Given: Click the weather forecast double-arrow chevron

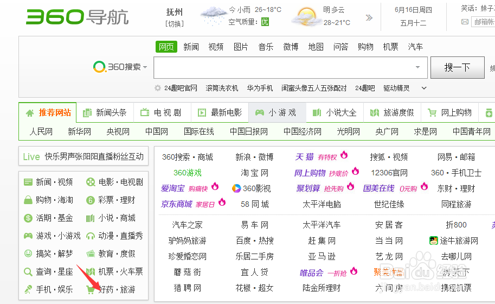Looking at the screenshot, I should tap(369, 18).
